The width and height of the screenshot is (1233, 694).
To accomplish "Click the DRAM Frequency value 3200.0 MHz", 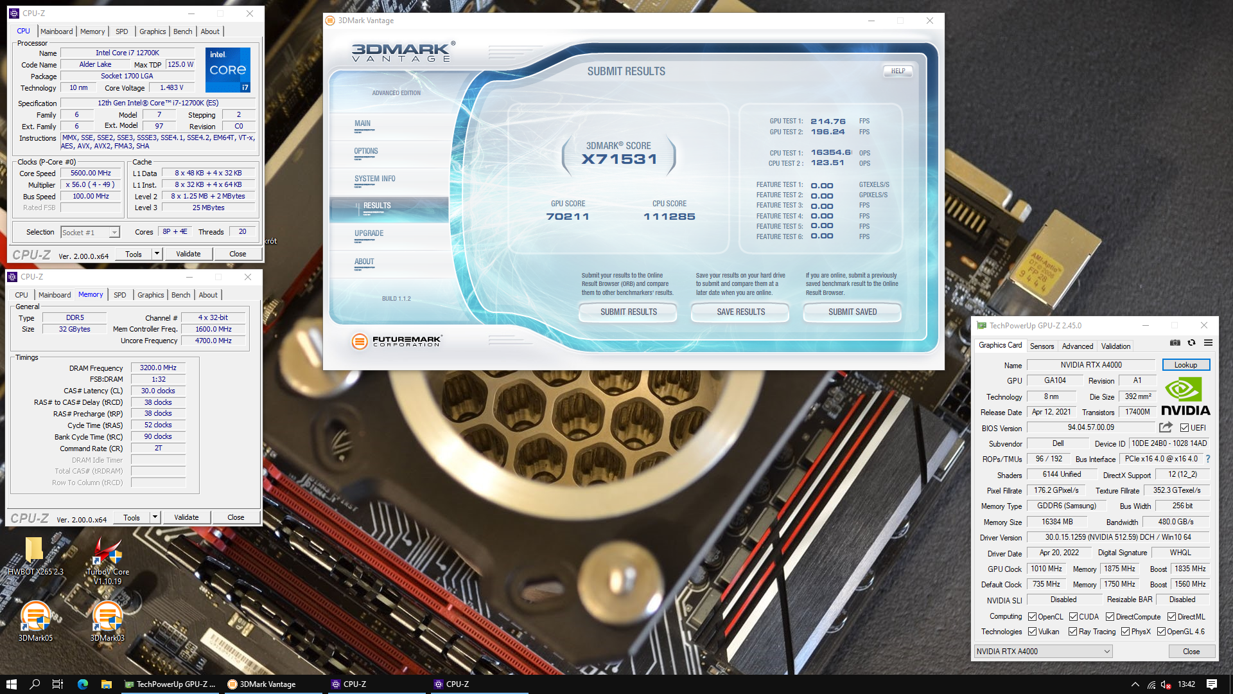I will (158, 368).
